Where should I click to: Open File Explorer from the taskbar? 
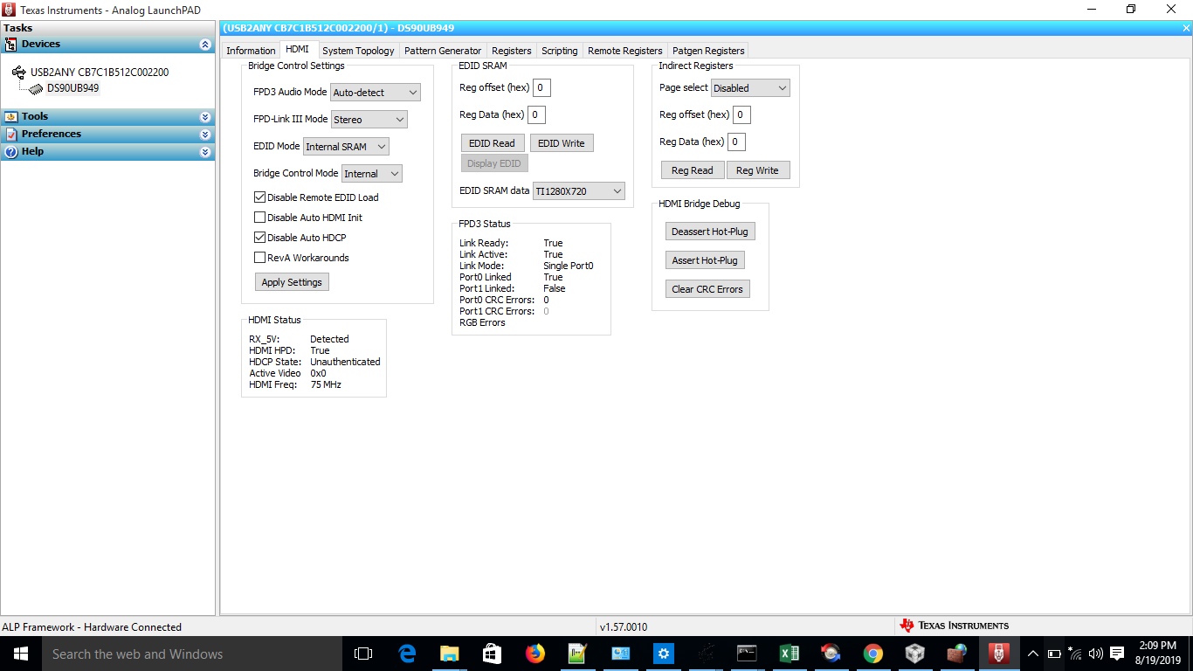(449, 654)
